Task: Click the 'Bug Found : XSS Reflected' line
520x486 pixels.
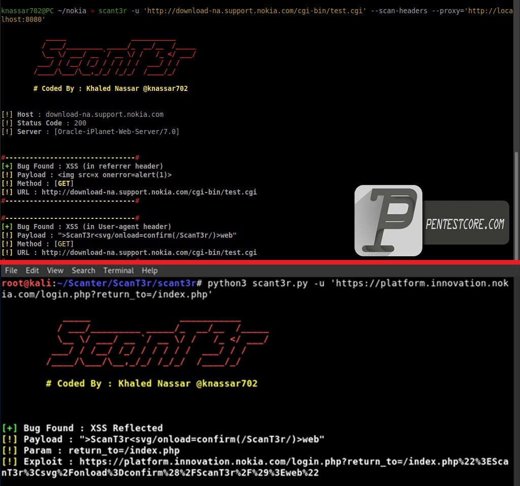Action: click(x=82, y=428)
